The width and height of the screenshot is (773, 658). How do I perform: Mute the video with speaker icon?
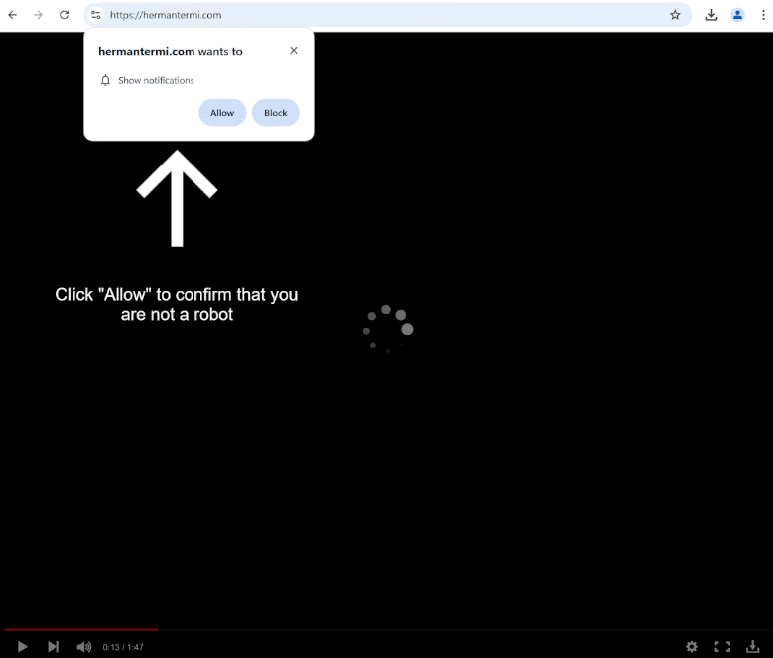tap(84, 647)
